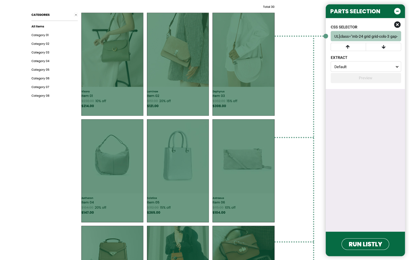Image resolution: width=409 pixels, height=260 pixels.
Task: Collapse the Categories list chevron
Action: [x=76, y=15]
